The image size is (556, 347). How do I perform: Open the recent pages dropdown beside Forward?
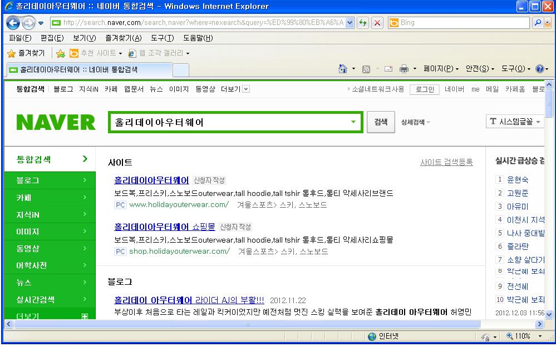pos(41,23)
